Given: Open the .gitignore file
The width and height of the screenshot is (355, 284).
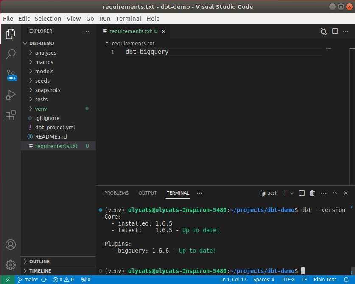Looking at the screenshot, I should (58, 118).
